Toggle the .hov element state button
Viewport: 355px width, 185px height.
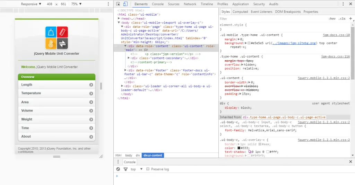[332, 19]
